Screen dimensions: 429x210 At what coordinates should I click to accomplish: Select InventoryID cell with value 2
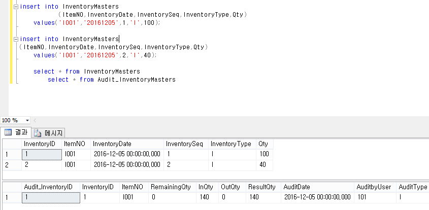(x=41, y=164)
